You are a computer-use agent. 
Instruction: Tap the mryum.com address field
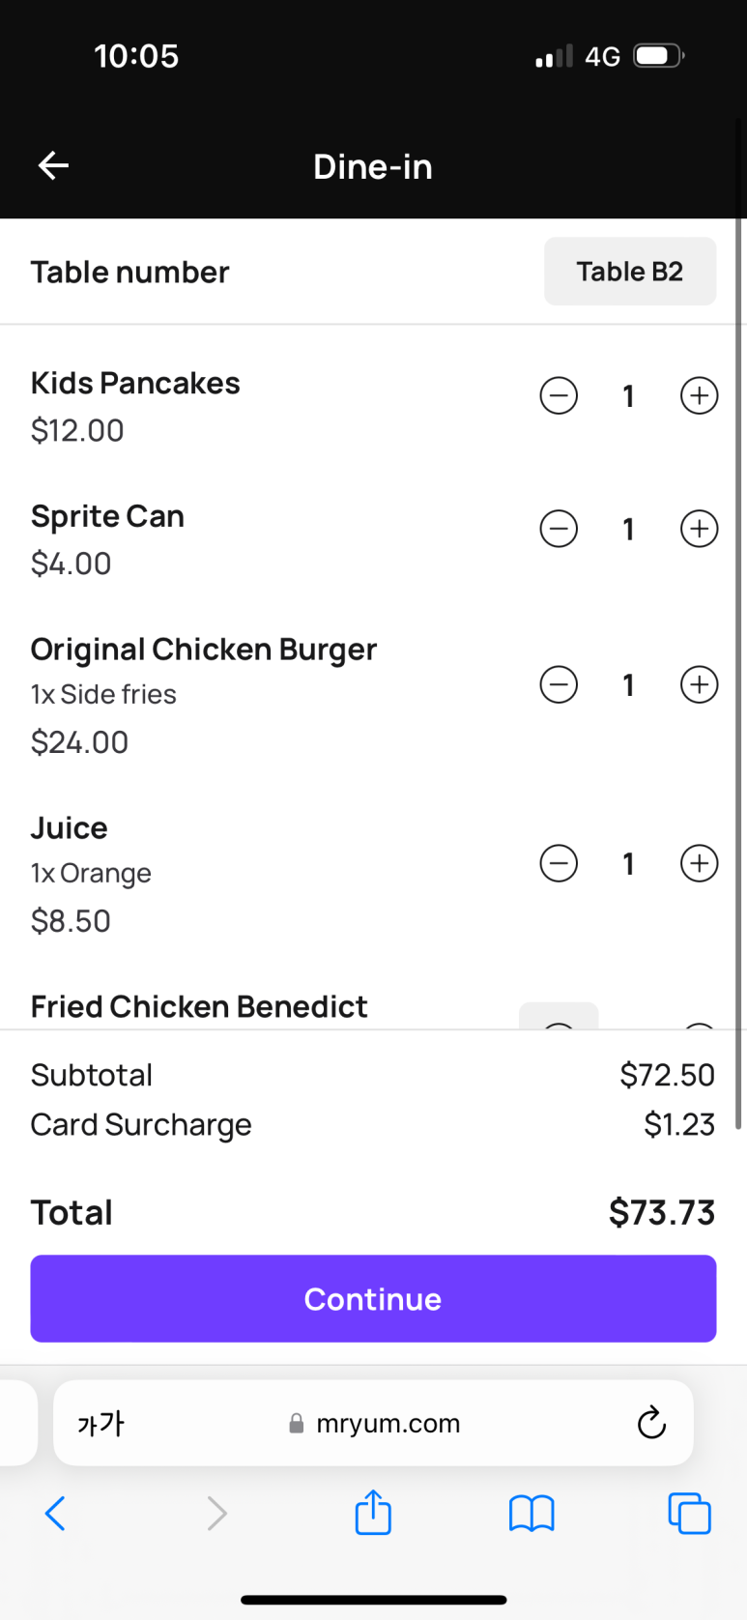[374, 1423]
